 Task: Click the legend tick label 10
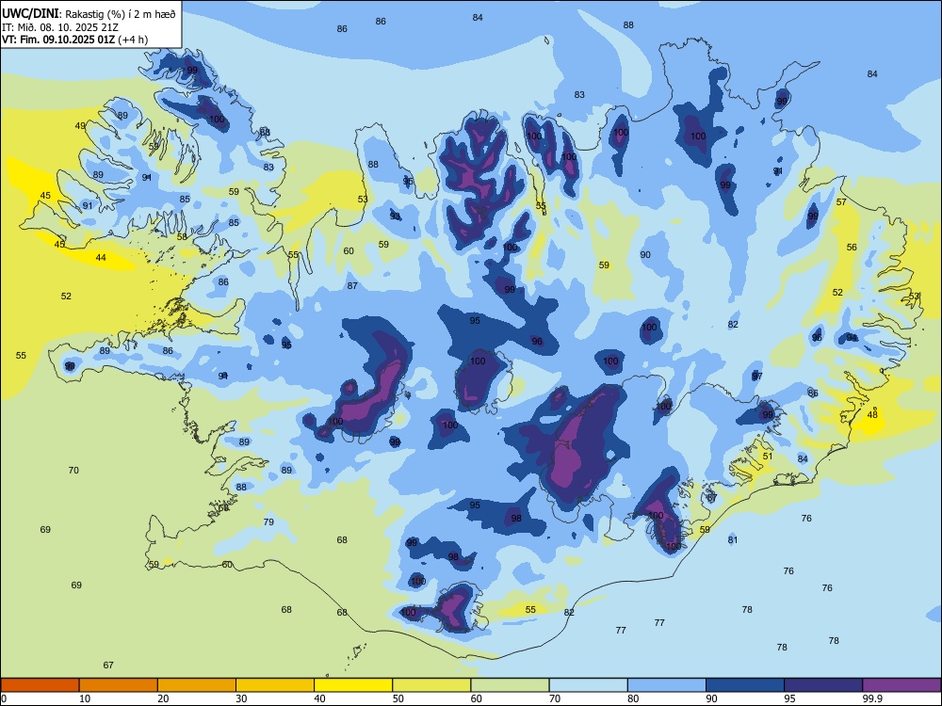85,698
